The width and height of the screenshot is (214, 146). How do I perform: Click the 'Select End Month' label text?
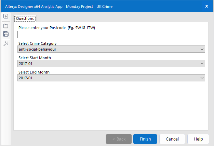(x=34, y=72)
